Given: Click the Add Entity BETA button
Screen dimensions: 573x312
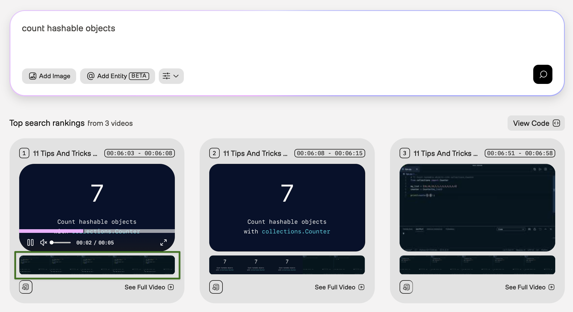Looking at the screenshot, I should tap(117, 76).
